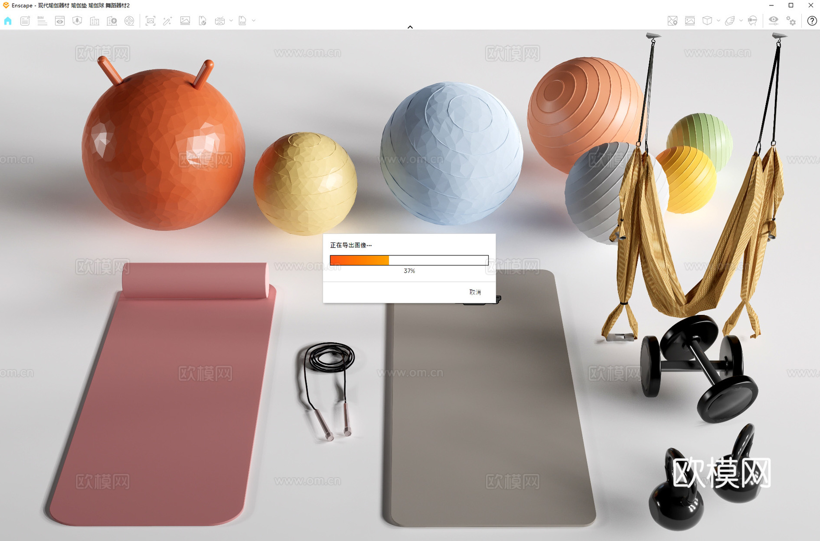
Task: Open general settings gears icon
Action: (791, 21)
